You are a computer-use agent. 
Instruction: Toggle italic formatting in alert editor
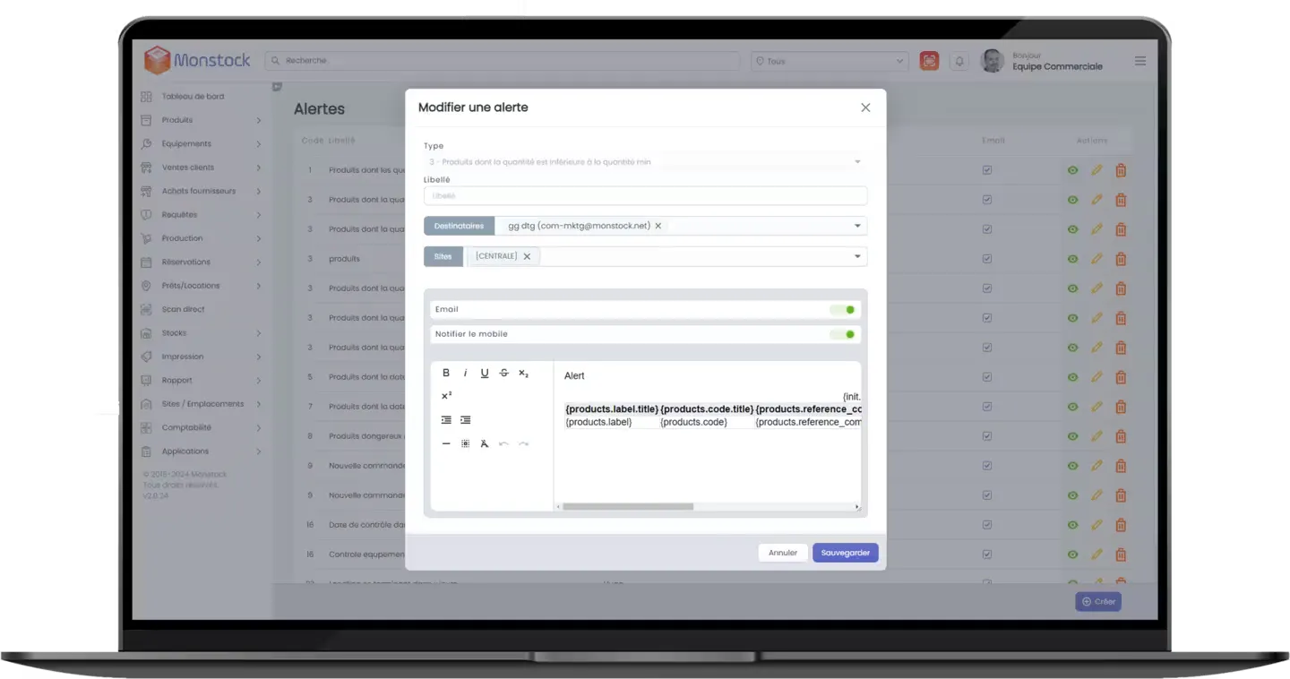tap(465, 374)
